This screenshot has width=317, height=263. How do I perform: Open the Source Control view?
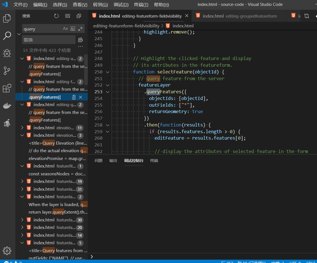click(x=7, y=71)
